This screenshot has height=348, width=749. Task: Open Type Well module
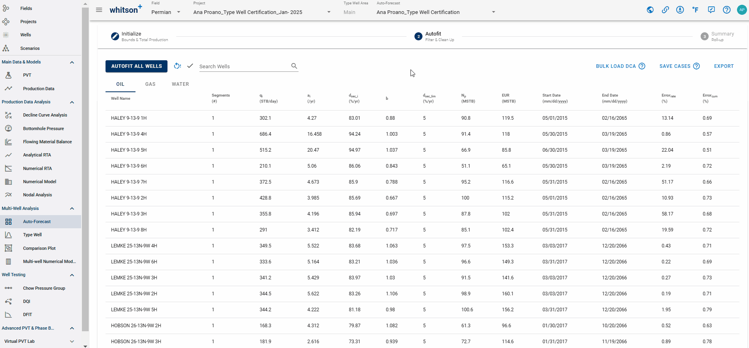[x=40, y=235]
